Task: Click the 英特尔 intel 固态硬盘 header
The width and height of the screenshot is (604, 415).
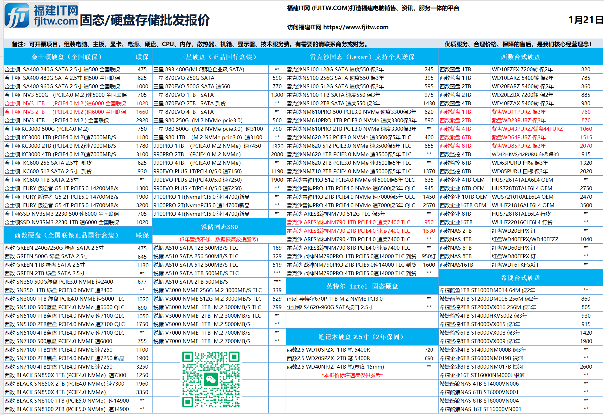Action: click(x=362, y=286)
